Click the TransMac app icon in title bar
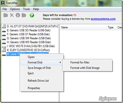 pos(3,3)
